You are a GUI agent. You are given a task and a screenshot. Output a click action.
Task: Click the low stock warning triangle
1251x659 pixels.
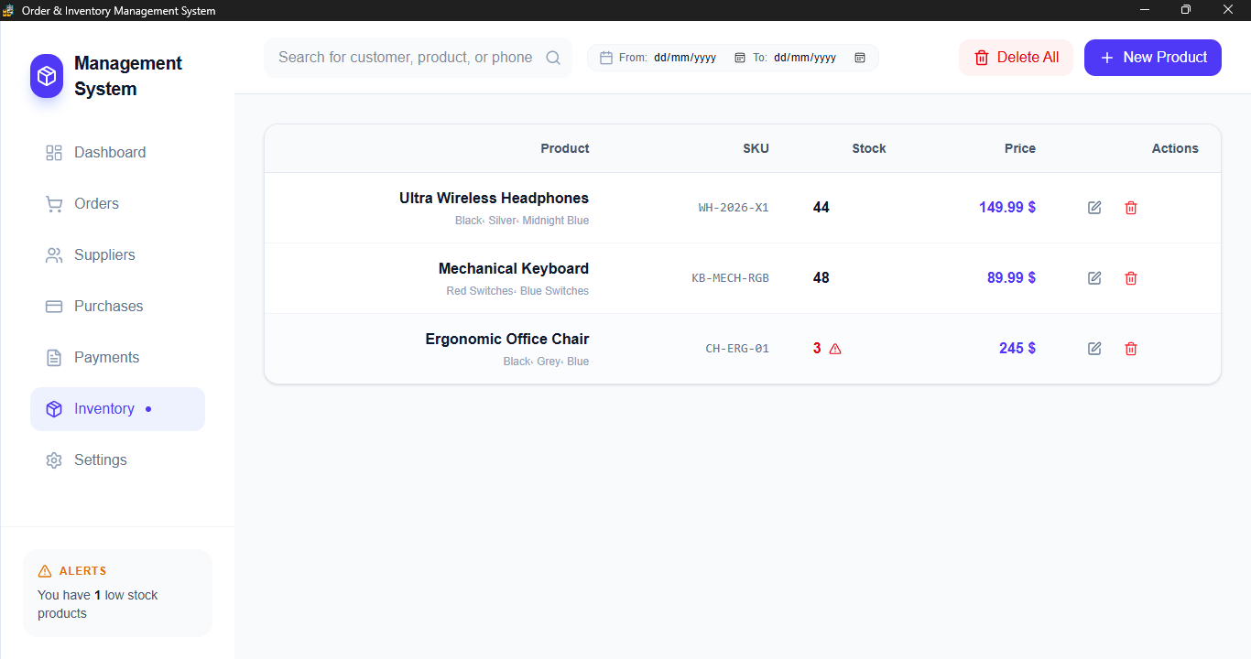pyautogui.click(x=835, y=349)
